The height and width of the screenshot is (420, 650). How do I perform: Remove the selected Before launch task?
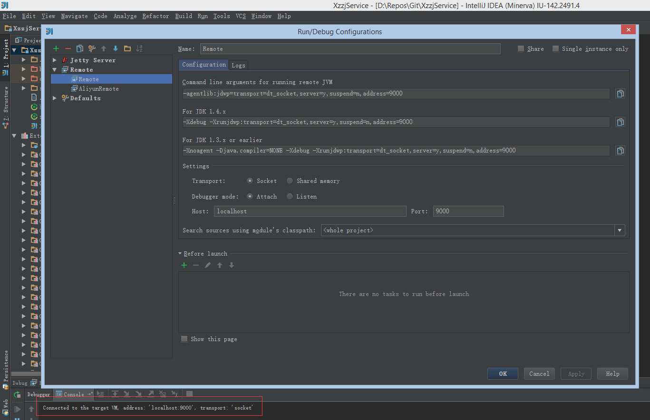point(196,265)
